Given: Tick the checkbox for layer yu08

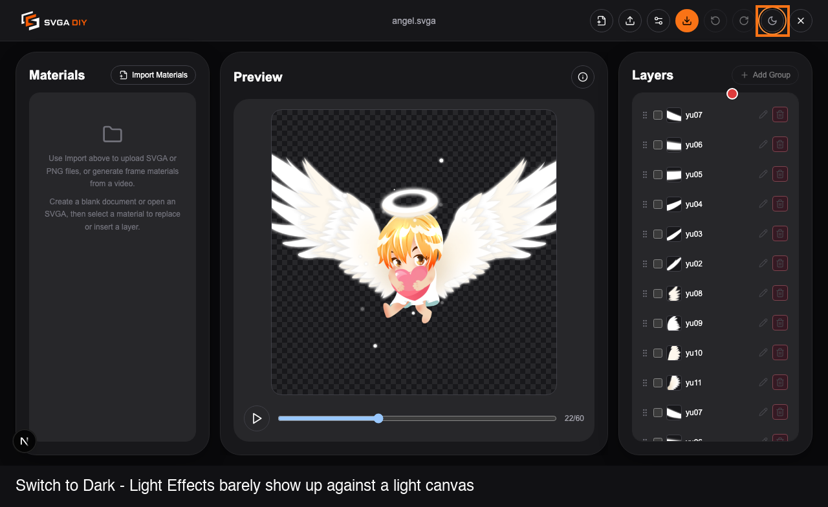Looking at the screenshot, I should click(x=658, y=294).
